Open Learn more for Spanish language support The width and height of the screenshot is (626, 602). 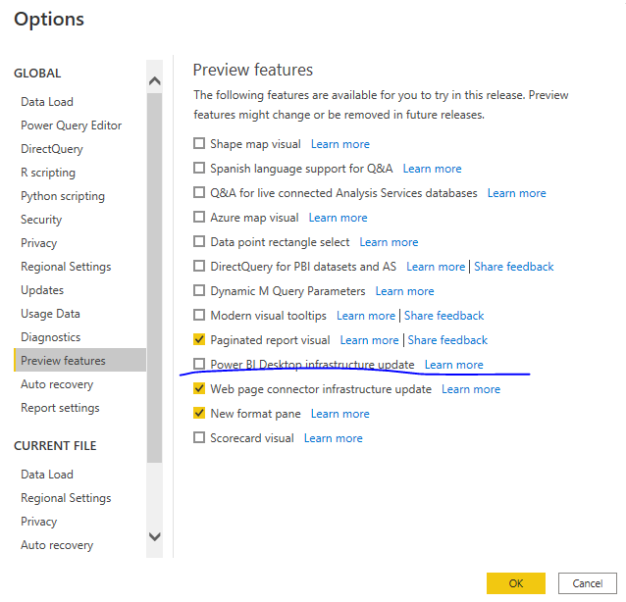coord(432,169)
